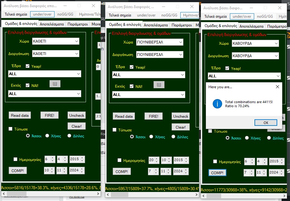Click the Ш button in the ΓΙΟΥΝΙΒΕΡΣΑΛ window
Screen dimensions: 290x201
pyautogui.click(x=159, y=85)
